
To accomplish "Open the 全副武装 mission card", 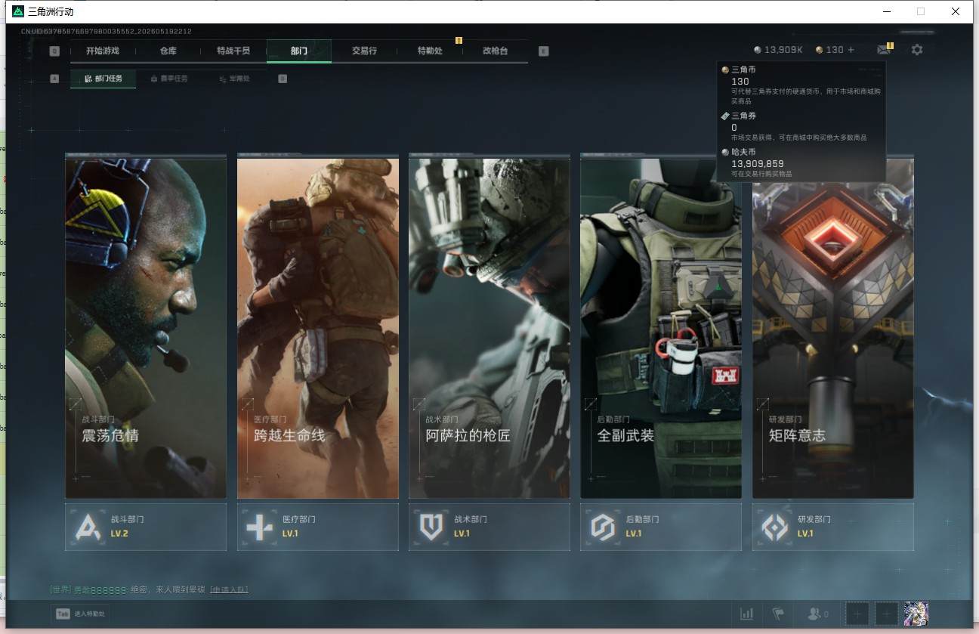I will click(661, 326).
